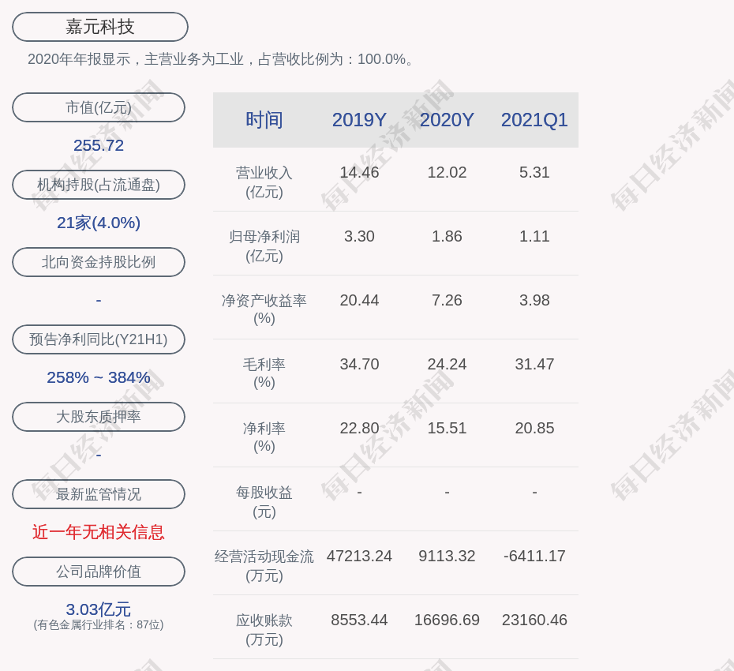
Task: Click the 嘉元科技 company name pill
Action: pos(100,27)
